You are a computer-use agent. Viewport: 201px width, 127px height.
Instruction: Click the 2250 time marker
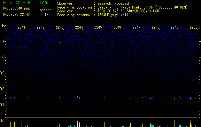[x=194, y=27]
